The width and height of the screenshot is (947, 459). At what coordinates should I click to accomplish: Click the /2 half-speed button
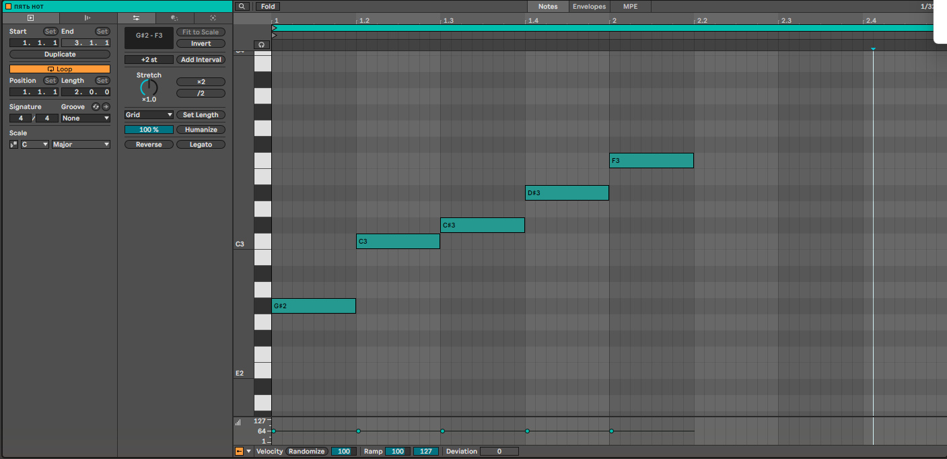click(201, 94)
